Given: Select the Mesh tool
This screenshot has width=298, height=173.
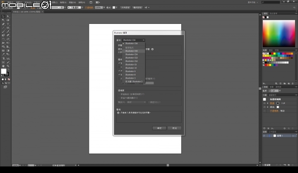Looking at the screenshot, I should (x=3, y=51).
